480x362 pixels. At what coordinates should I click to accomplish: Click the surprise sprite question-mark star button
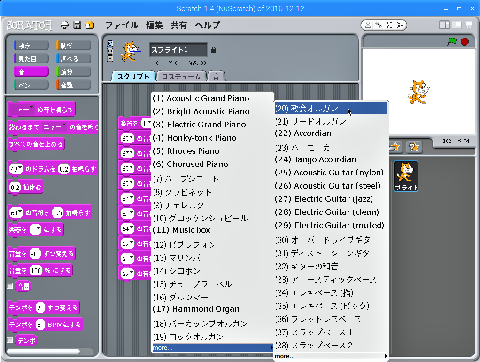[x=413, y=147]
